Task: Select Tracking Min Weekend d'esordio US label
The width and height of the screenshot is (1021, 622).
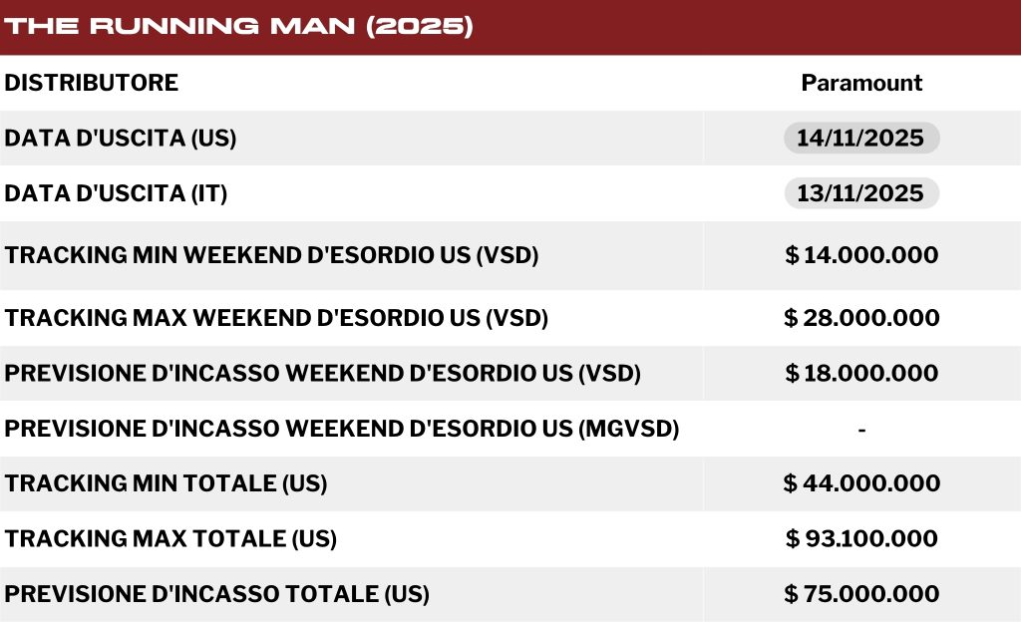Action: [x=271, y=255]
